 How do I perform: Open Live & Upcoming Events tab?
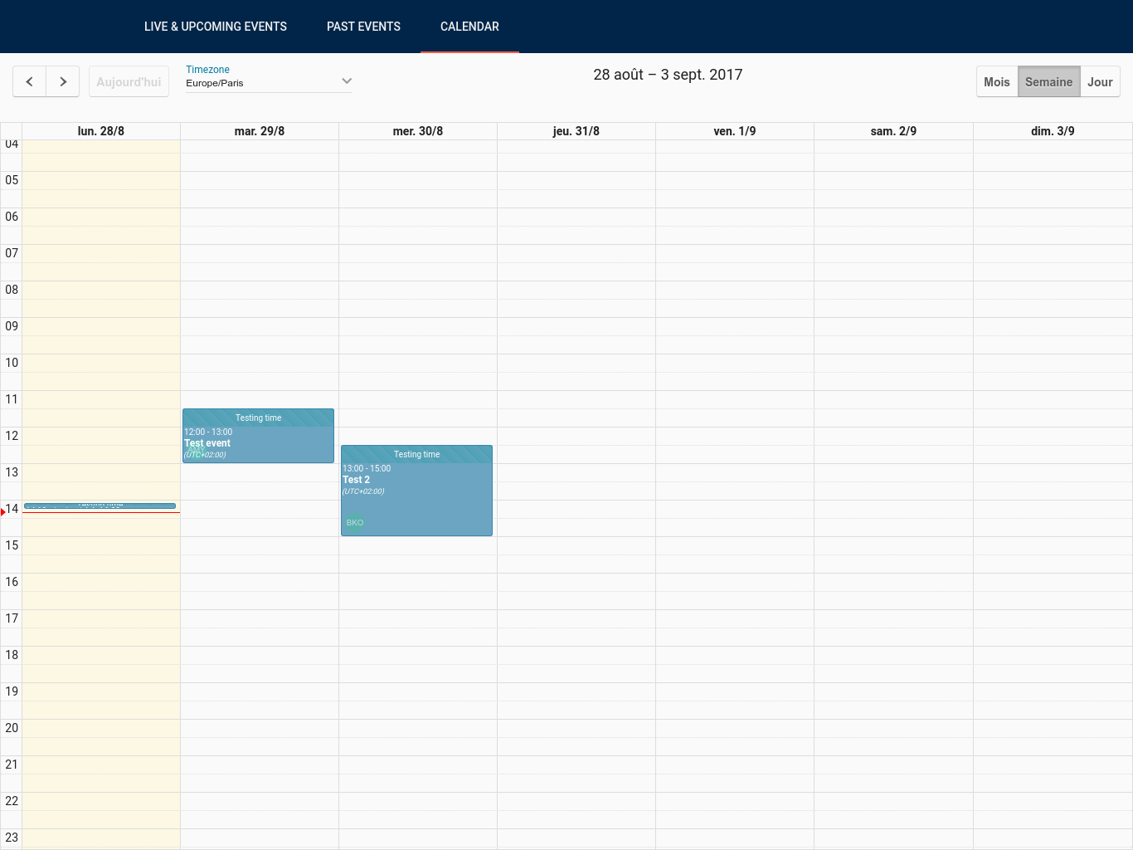[216, 27]
